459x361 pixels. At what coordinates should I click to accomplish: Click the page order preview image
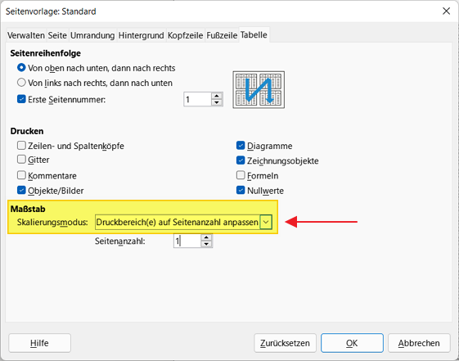point(259,89)
